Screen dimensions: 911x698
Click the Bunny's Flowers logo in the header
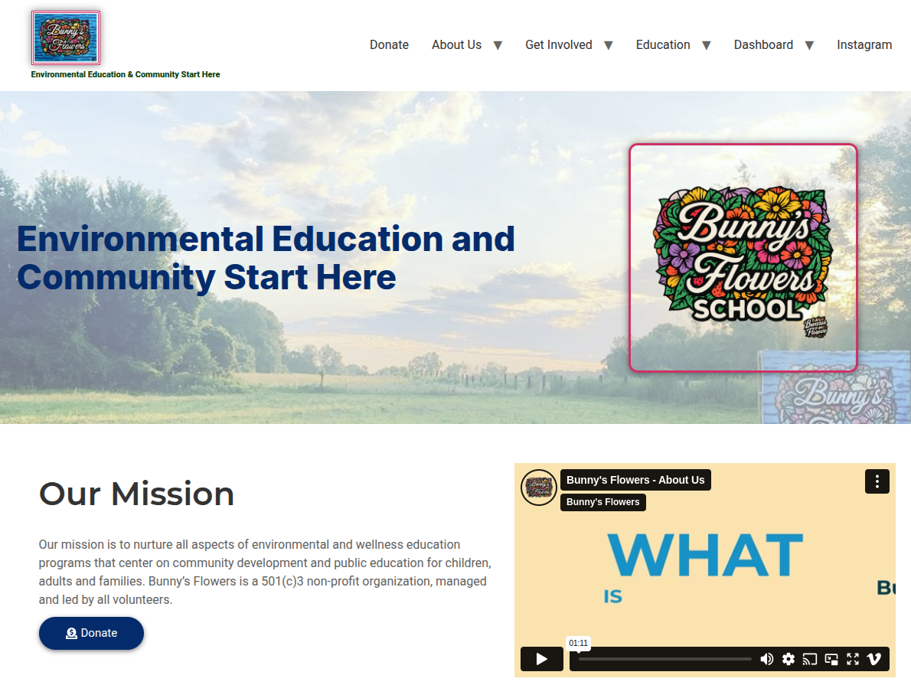tap(66, 38)
